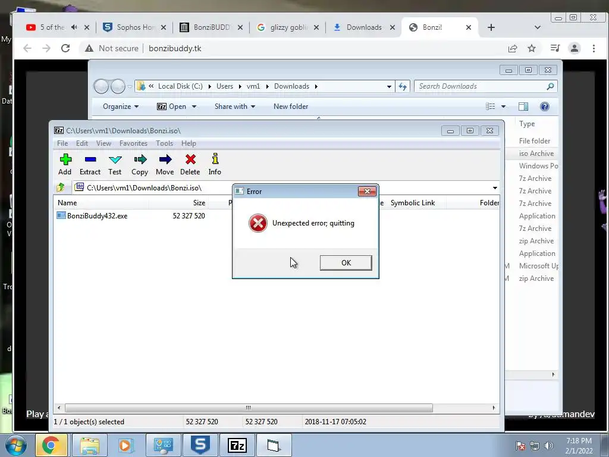Viewport: 609px width, 457px height.
Task: Click the Info icon in 7-Zip
Action: coord(215,164)
